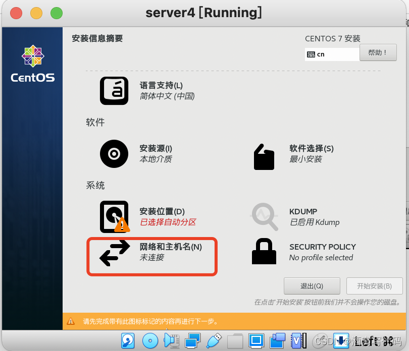Open 安装源(I) installation source label
Screen dimensions: 409x351
[x=156, y=149]
